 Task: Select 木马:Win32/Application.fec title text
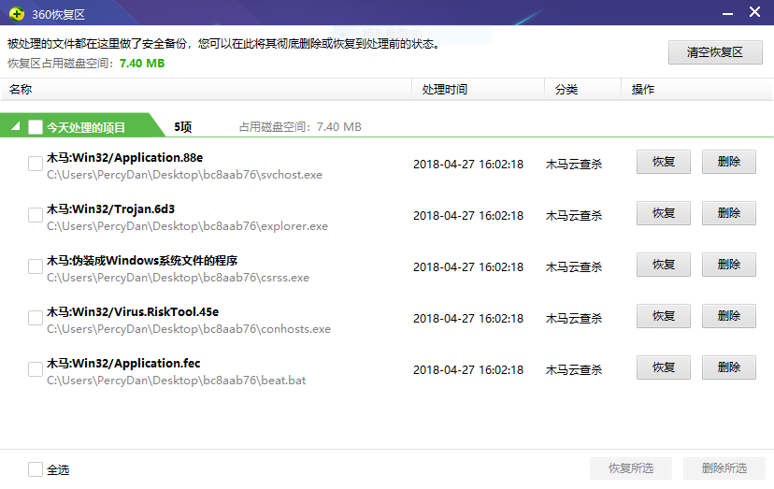123,363
